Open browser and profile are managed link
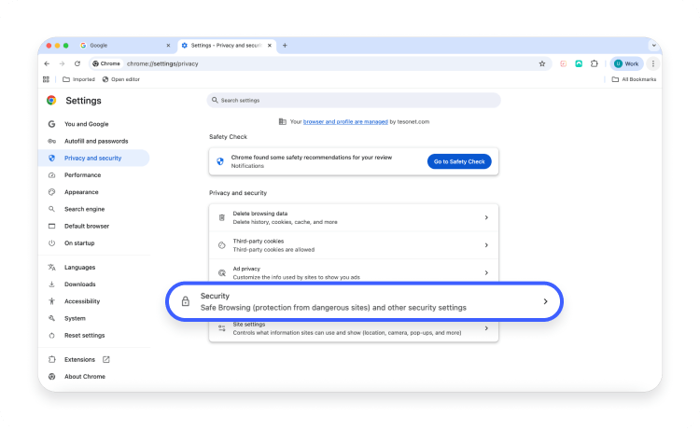The width and height of the screenshot is (700, 430). click(x=345, y=122)
